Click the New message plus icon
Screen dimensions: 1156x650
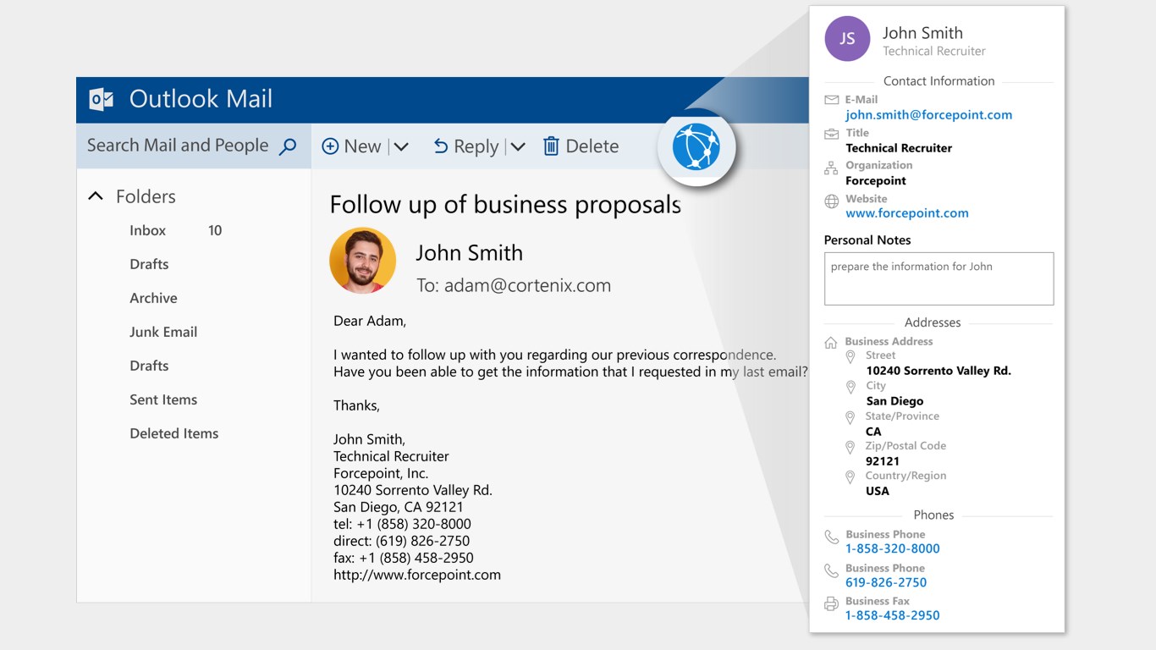330,146
